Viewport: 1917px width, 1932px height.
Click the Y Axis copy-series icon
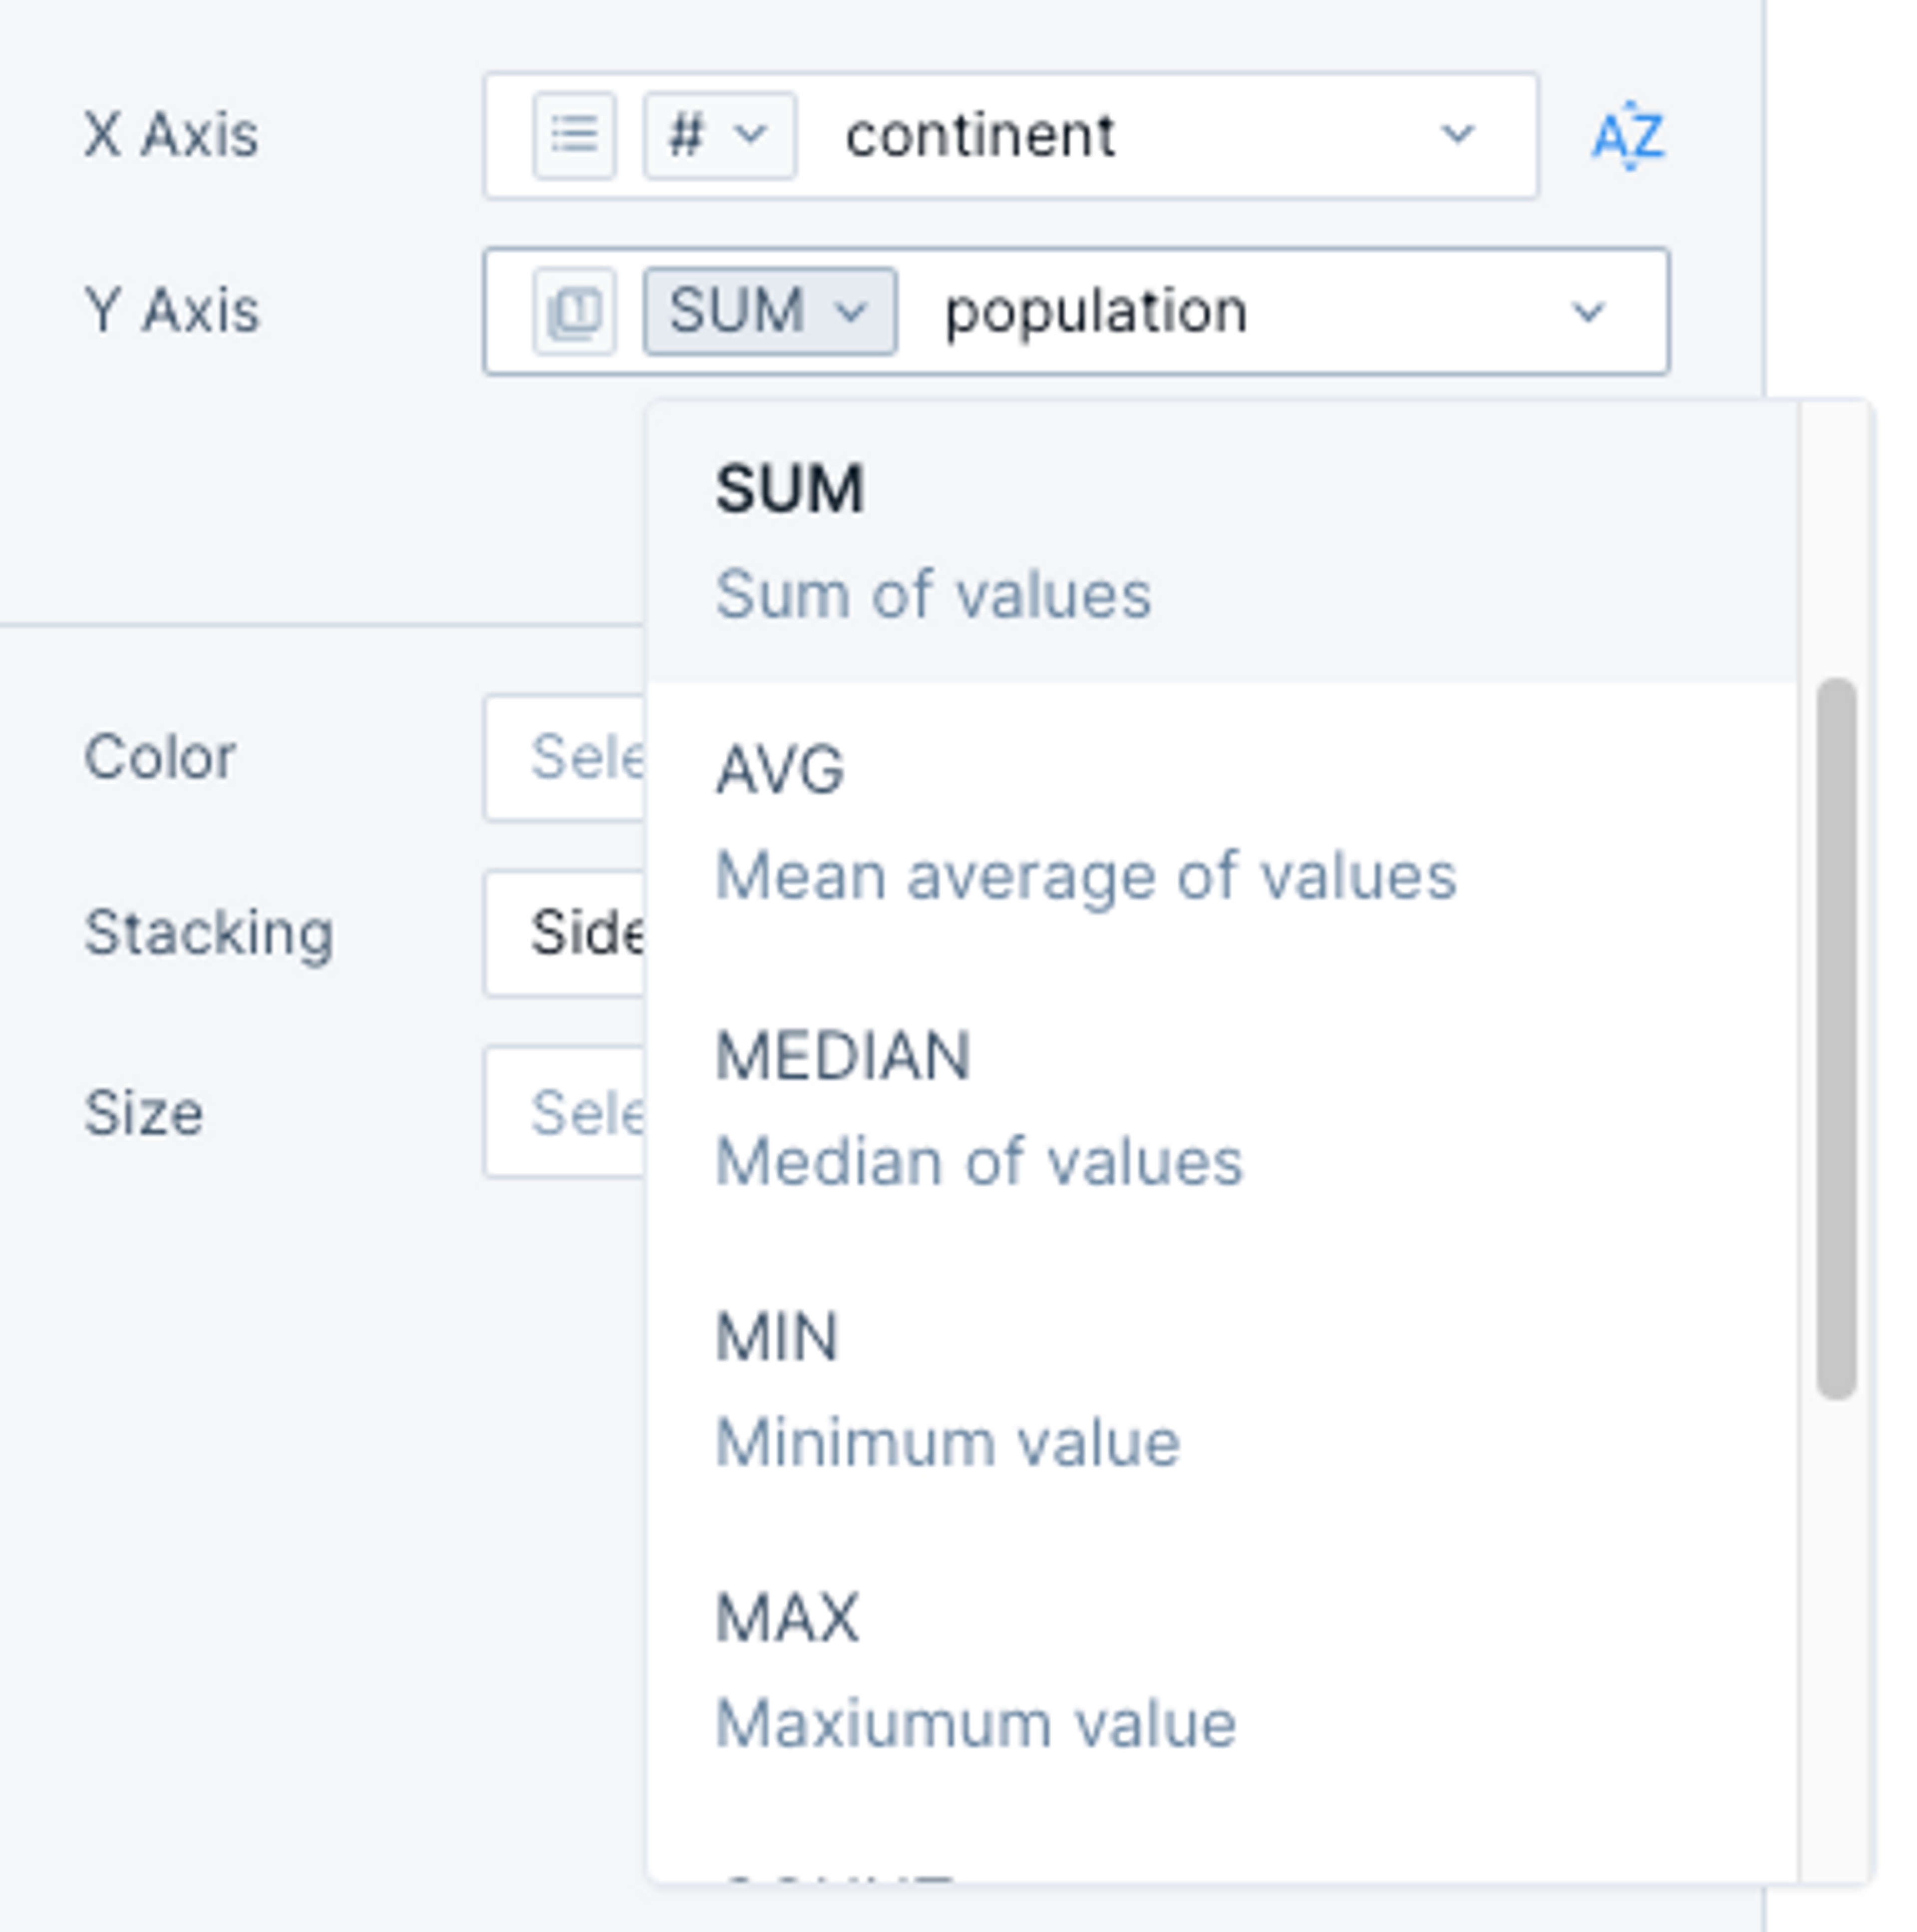(x=574, y=311)
